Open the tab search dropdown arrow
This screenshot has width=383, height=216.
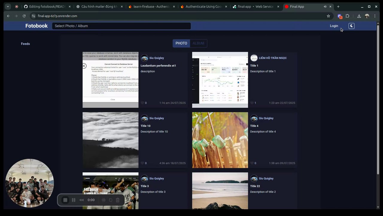tap(8, 7)
